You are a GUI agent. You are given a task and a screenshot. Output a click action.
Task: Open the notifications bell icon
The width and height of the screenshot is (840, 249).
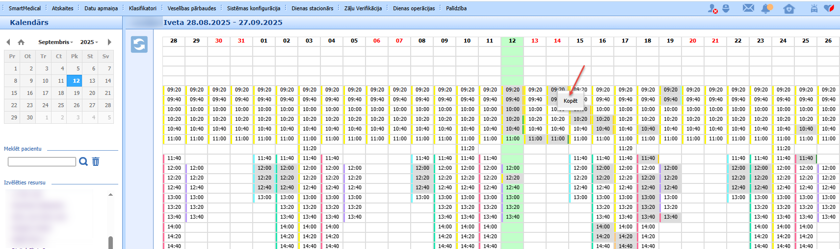[x=766, y=8]
